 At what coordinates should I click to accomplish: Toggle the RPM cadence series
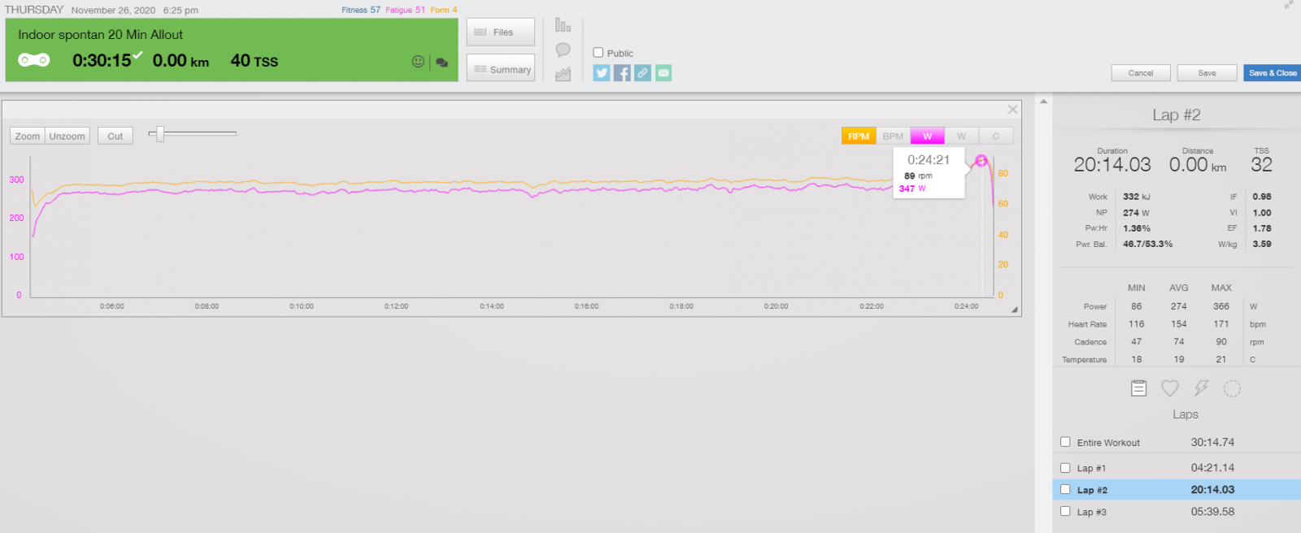[859, 136]
